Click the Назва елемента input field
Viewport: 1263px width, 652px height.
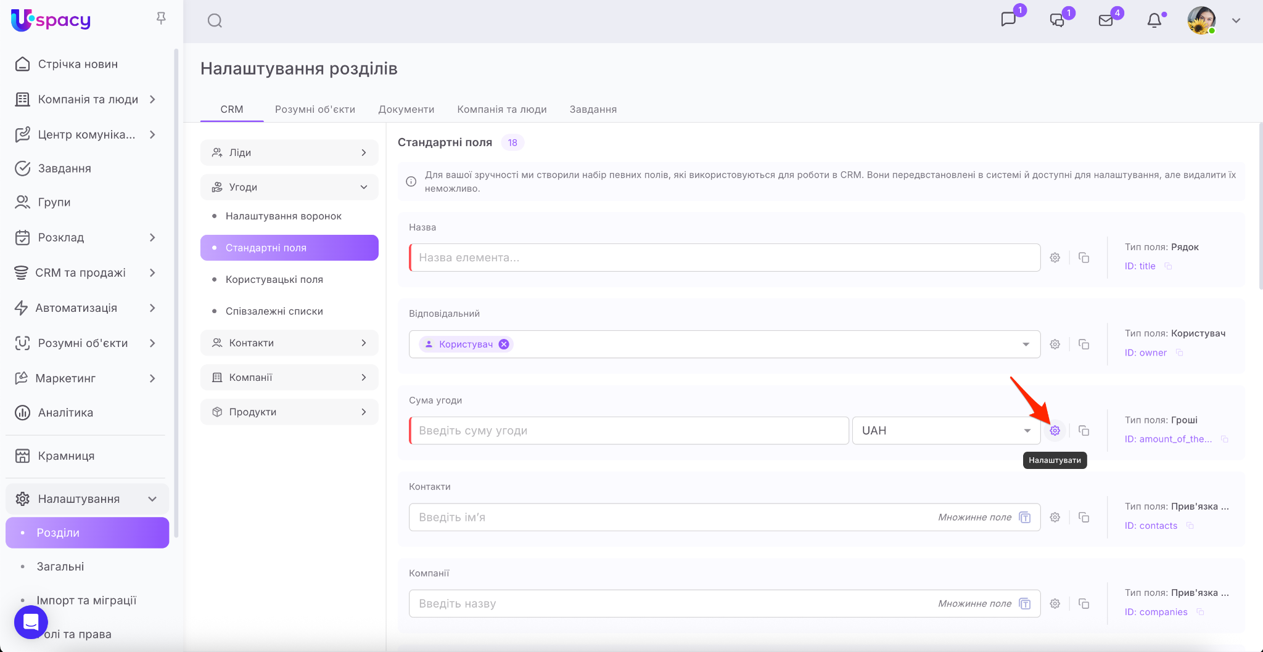point(725,258)
